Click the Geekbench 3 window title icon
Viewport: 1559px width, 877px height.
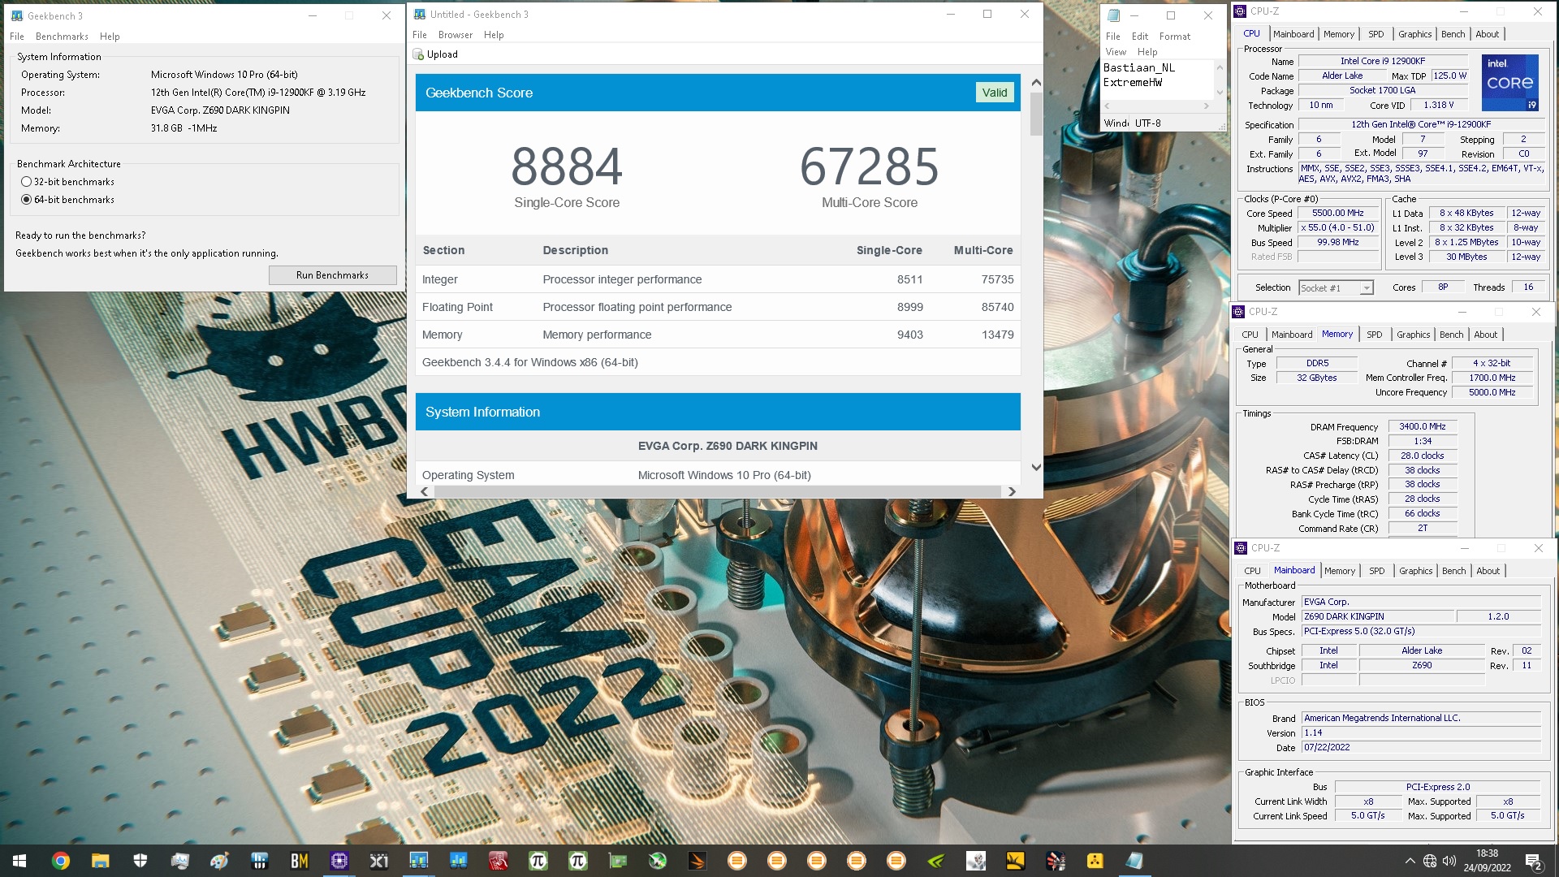click(x=17, y=15)
